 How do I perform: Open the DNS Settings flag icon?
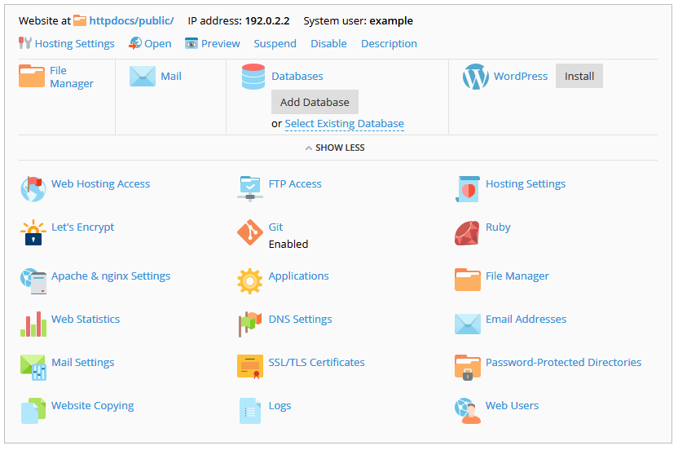pyautogui.click(x=250, y=324)
